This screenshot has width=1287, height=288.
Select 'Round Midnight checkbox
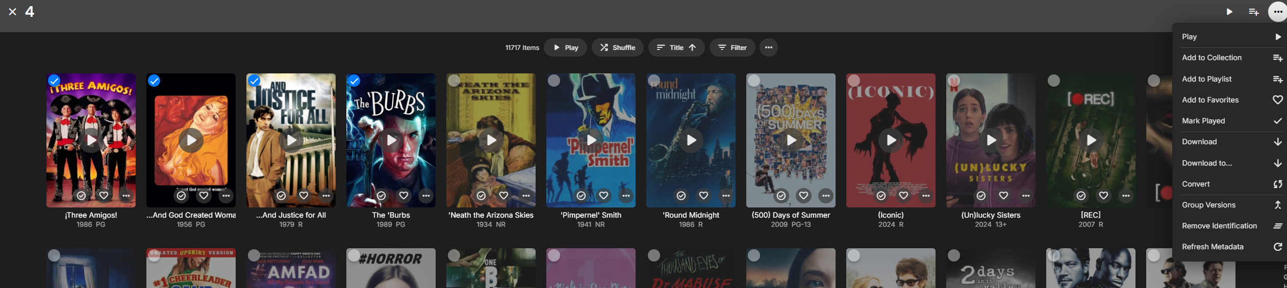[654, 81]
